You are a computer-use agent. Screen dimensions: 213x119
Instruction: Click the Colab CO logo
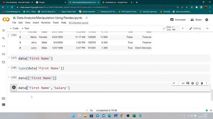pyautogui.click(x=6, y=20)
